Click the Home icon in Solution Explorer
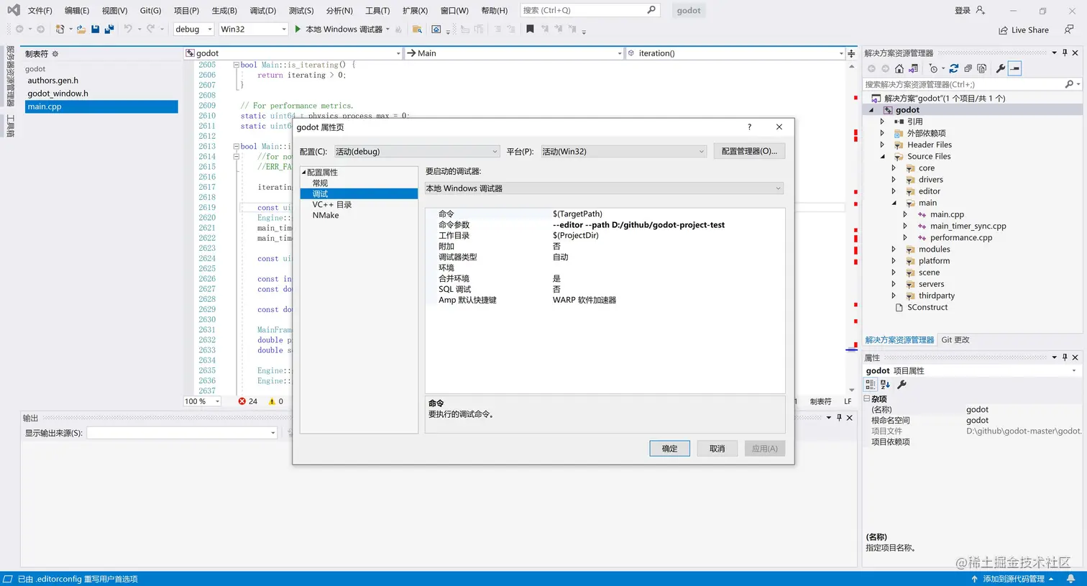Screen dimensions: 1087x586 pos(899,68)
